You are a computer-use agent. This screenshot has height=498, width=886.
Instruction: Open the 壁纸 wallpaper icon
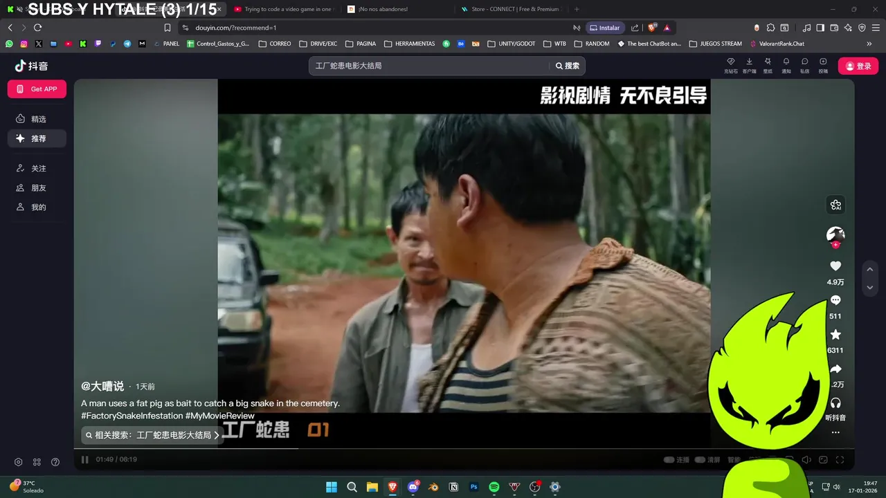click(x=768, y=65)
